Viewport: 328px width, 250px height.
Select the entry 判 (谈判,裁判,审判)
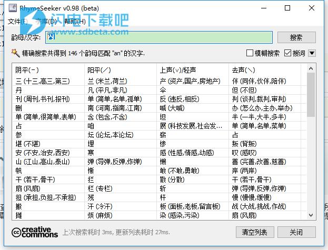(259, 99)
